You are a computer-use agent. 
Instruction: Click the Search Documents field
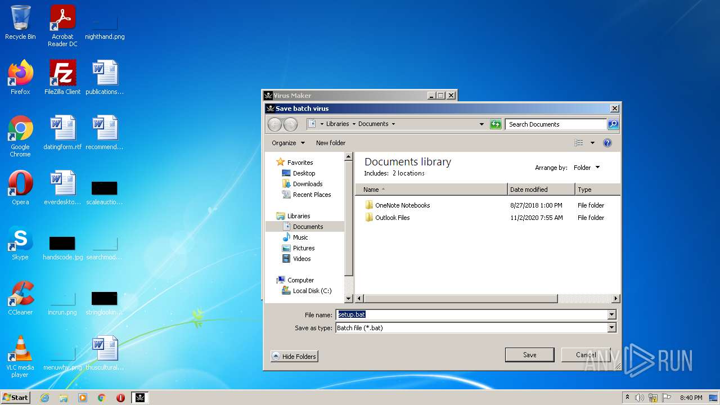coord(556,124)
